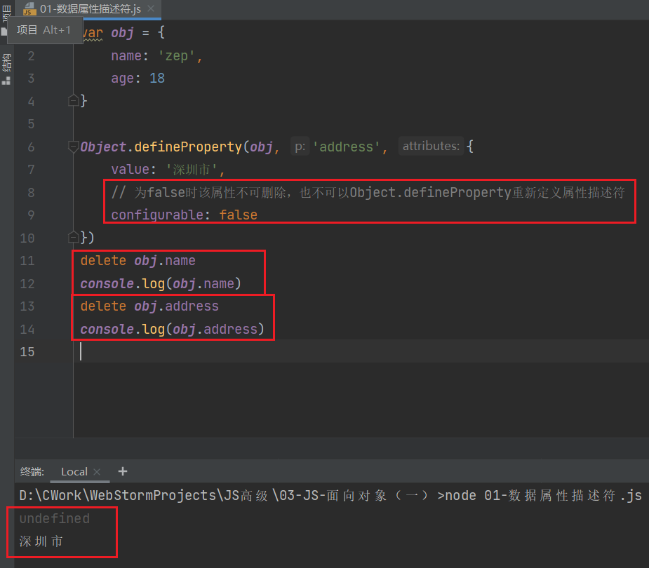Image resolution: width=649 pixels, height=568 pixels.
Task: Select the 01-数据属性描述符.js file tab
Action: [89, 8]
